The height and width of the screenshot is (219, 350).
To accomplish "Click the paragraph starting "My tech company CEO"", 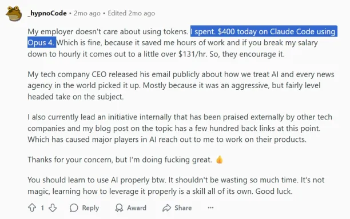I will coord(181,85).
